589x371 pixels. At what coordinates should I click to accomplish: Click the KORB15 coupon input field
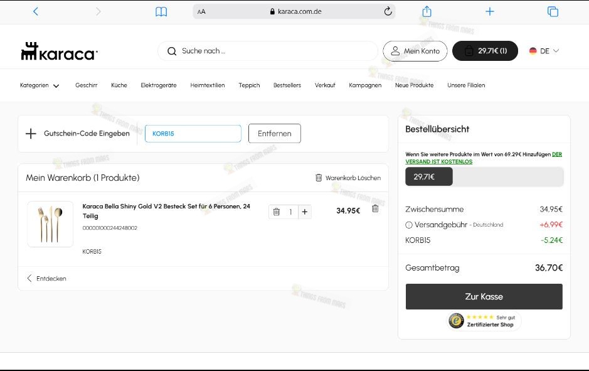193,133
